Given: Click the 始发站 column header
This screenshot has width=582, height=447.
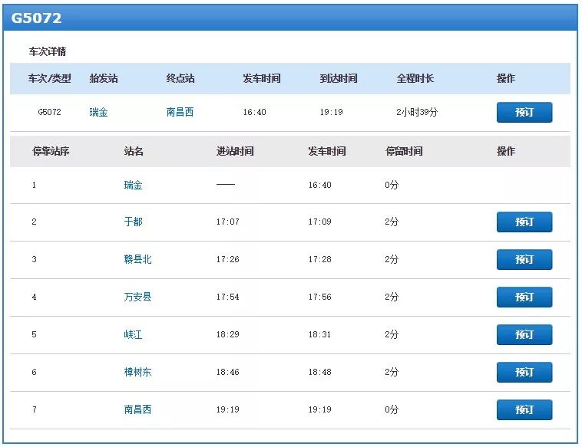Looking at the screenshot, I should (104, 78).
